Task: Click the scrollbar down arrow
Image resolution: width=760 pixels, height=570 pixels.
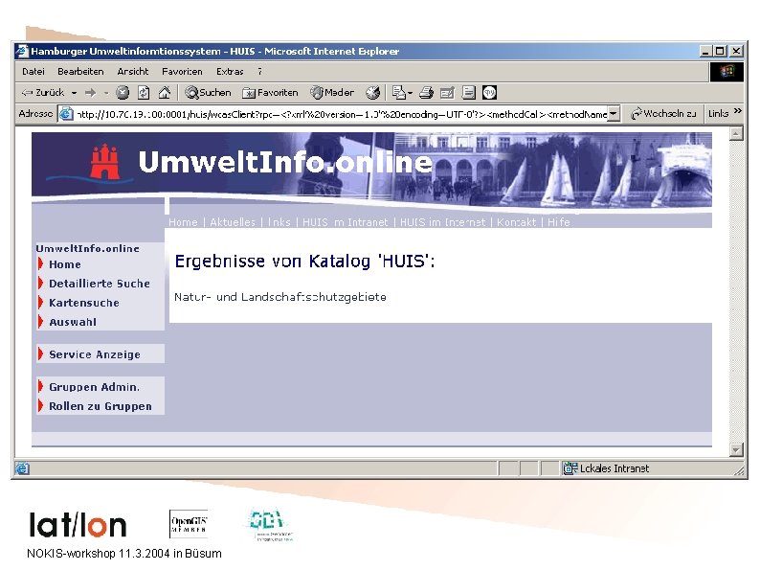Action: click(x=736, y=449)
